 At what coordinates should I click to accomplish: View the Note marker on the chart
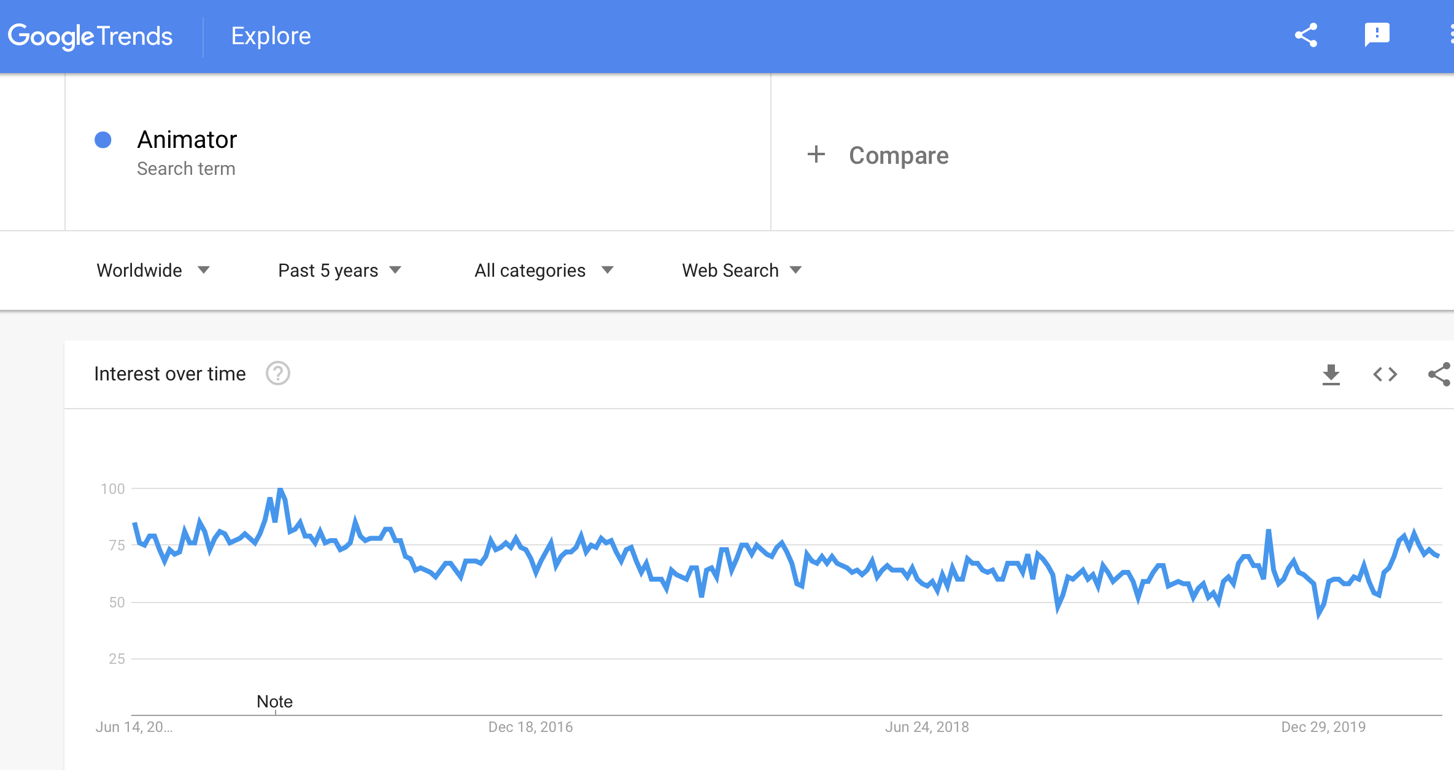pyautogui.click(x=274, y=701)
